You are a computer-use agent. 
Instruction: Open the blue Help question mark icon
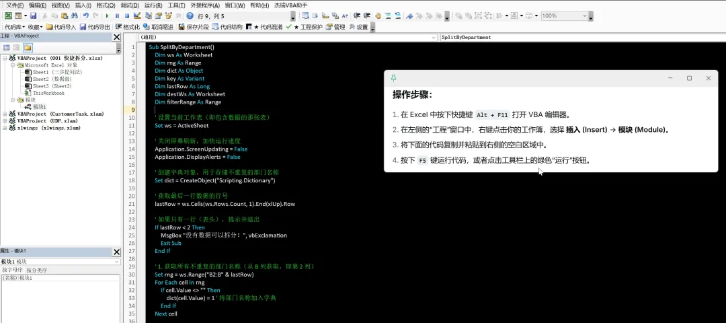click(190, 15)
